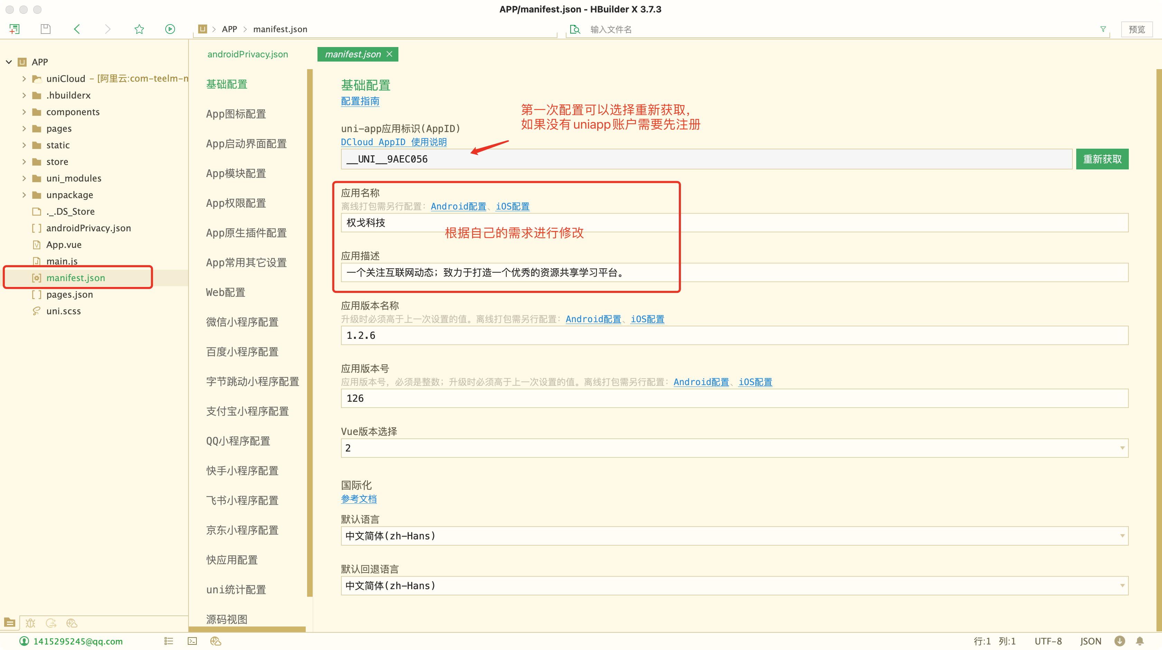Viewport: 1162px width, 650px height.
Task: Open the notifications bell icon
Action: coord(1140,641)
